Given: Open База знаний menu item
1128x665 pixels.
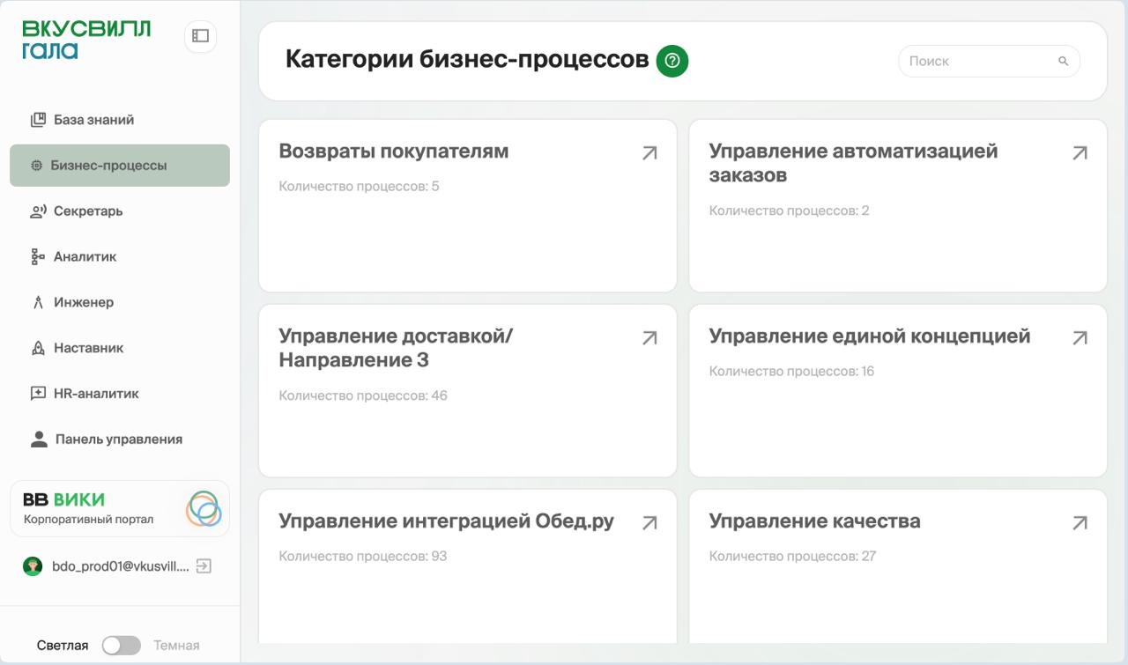Looking at the screenshot, I should [x=93, y=120].
